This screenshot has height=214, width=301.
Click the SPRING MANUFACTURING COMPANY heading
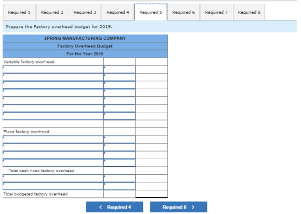(85, 38)
